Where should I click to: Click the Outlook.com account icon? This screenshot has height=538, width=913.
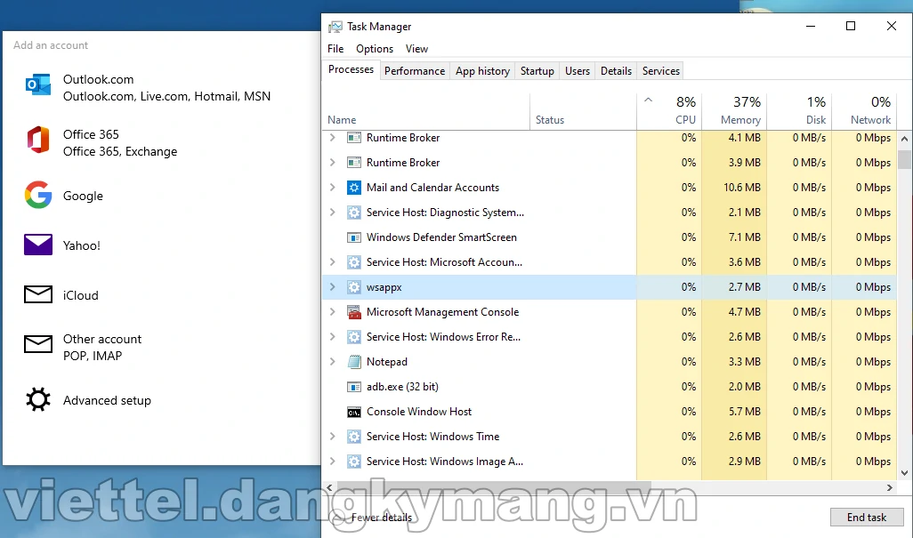38,84
